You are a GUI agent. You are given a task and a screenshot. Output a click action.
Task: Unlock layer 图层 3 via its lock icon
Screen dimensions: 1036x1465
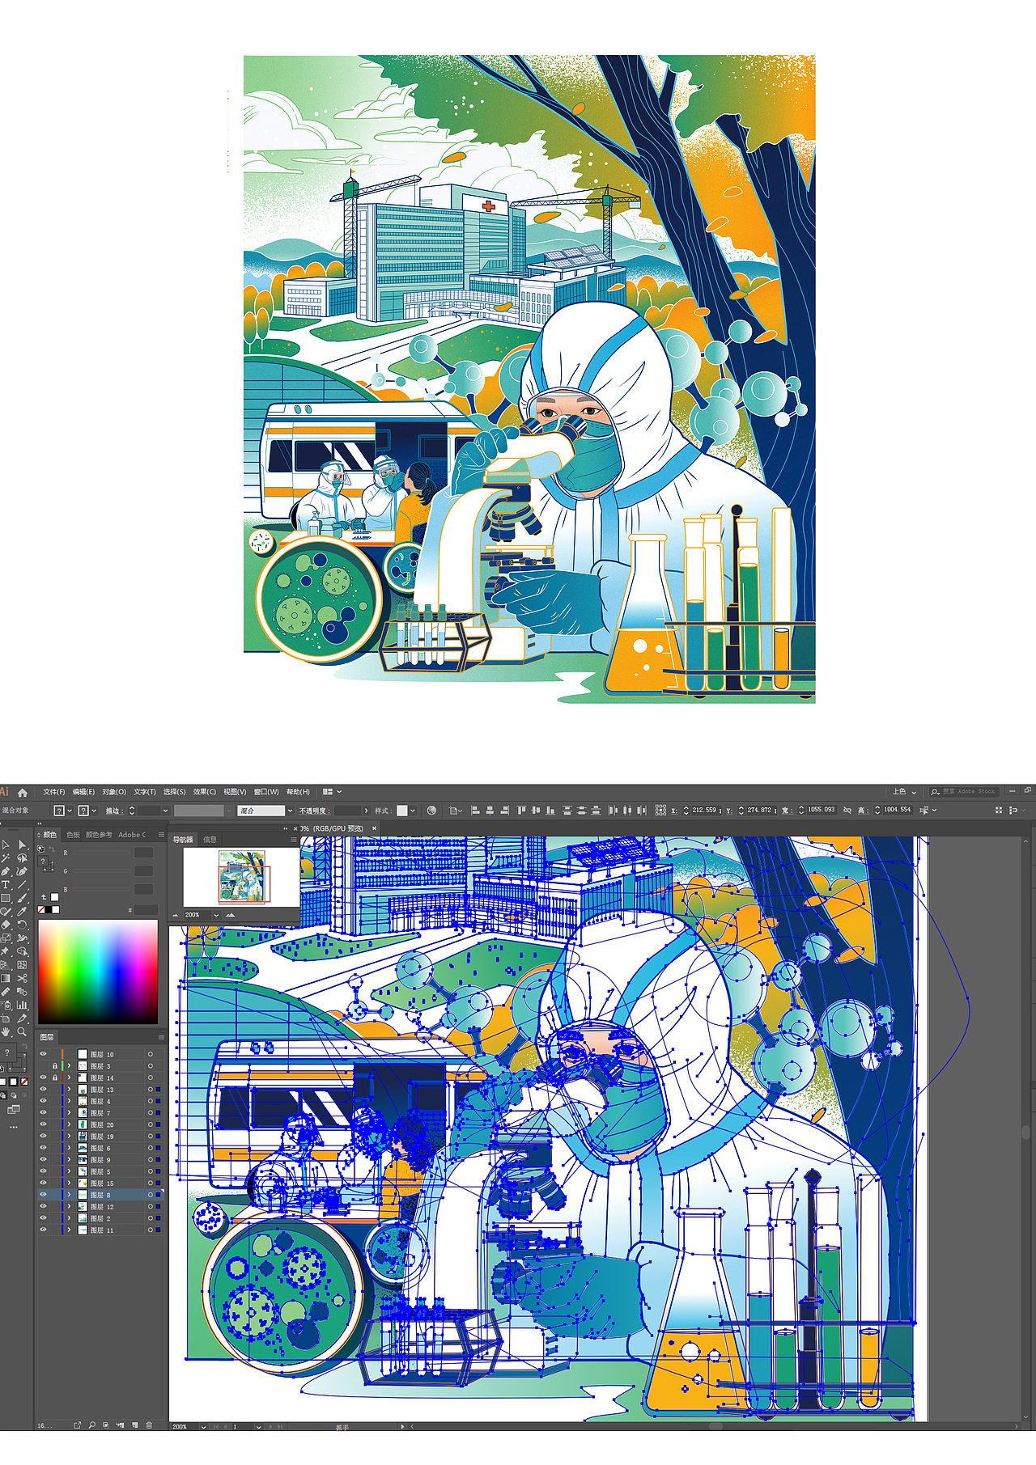[x=55, y=1066]
